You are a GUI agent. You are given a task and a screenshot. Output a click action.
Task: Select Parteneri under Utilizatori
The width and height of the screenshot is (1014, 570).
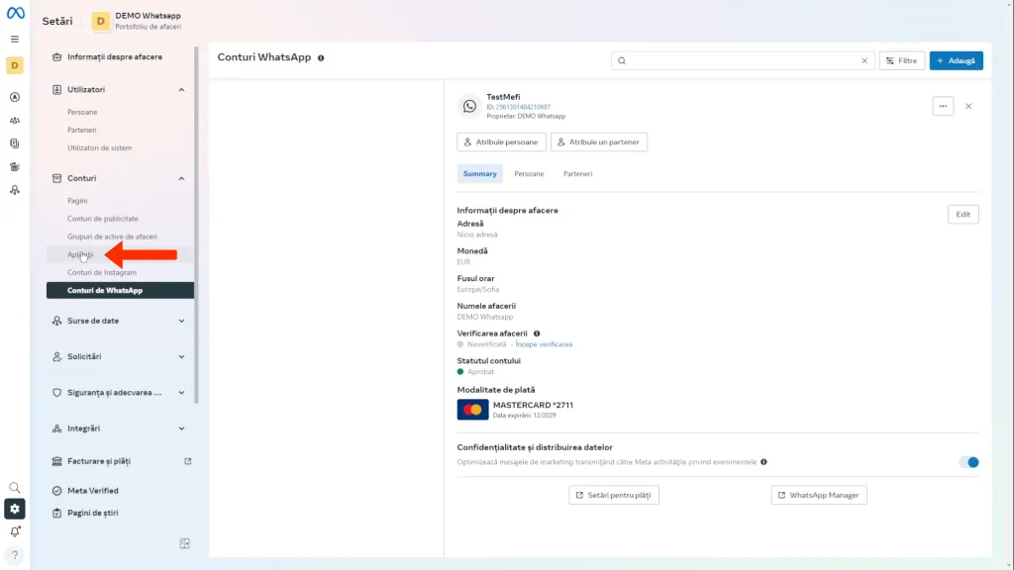click(81, 130)
